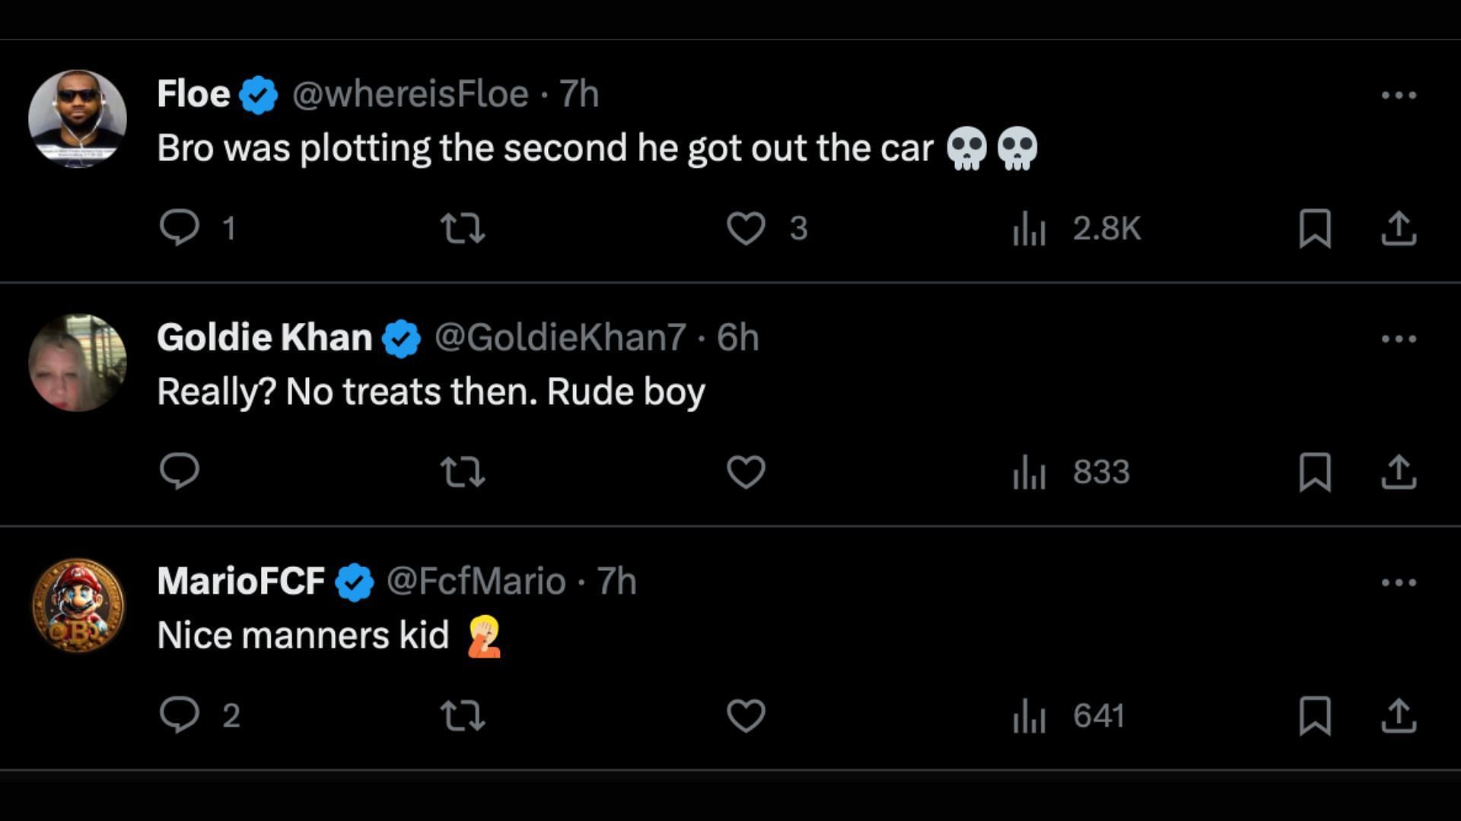Open more menu on Goldie Khan's tweet
This screenshot has width=1461, height=821.
pos(1398,339)
